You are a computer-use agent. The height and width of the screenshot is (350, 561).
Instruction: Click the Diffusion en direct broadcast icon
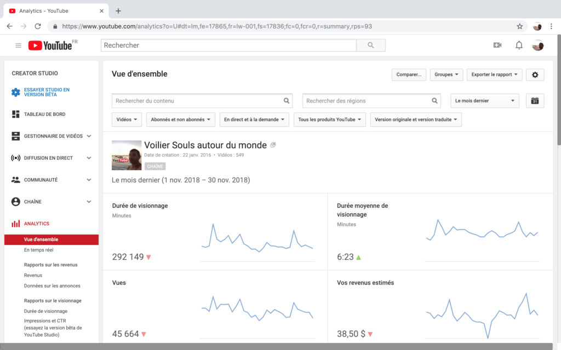click(16, 158)
